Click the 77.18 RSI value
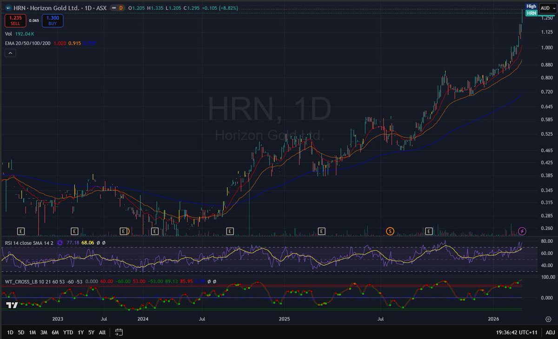Screen dimensions: 558x339 point(73,242)
